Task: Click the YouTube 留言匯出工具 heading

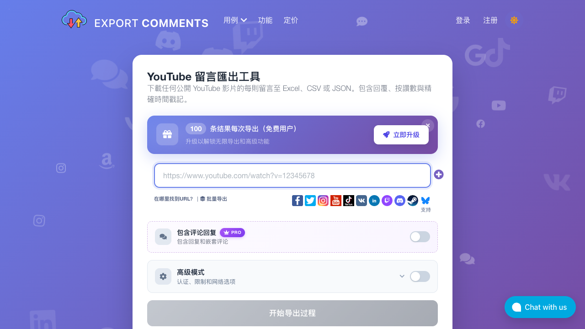Action: [204, 77]
